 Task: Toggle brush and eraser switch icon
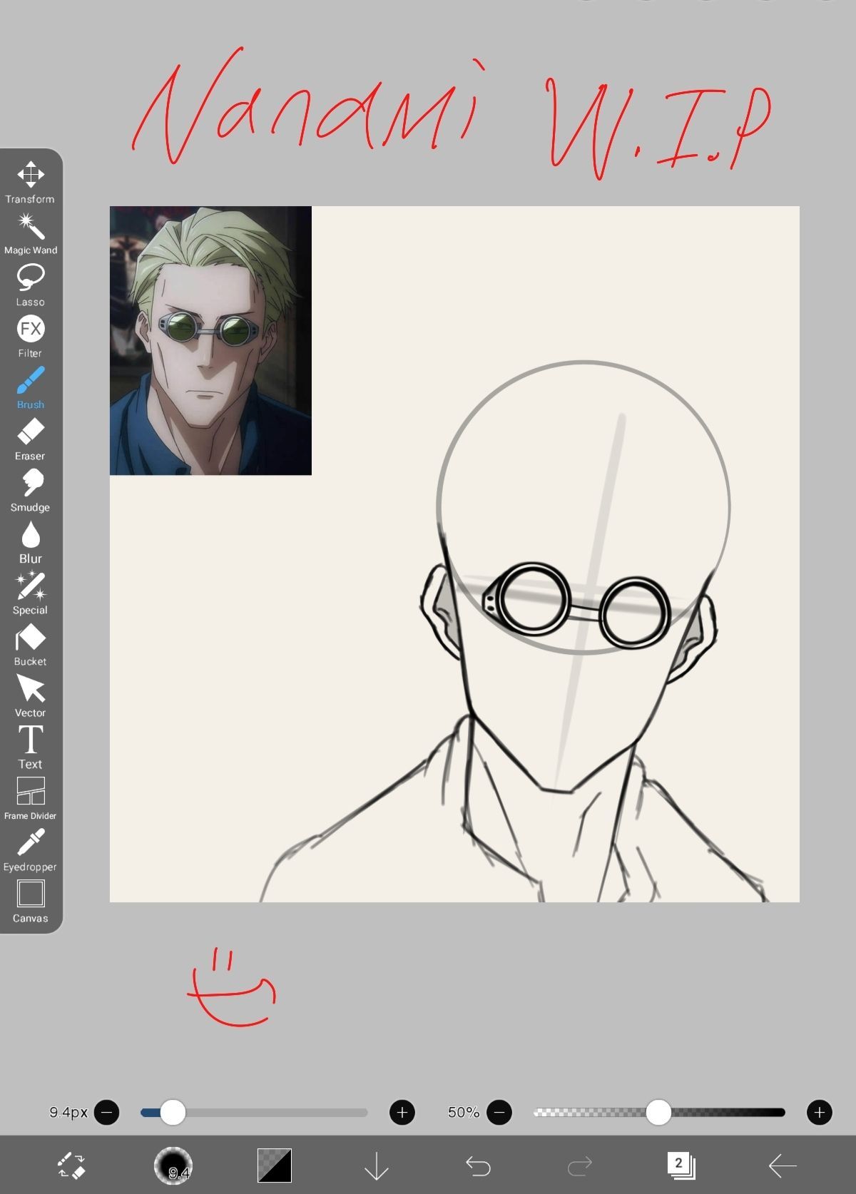(71, 1165)
